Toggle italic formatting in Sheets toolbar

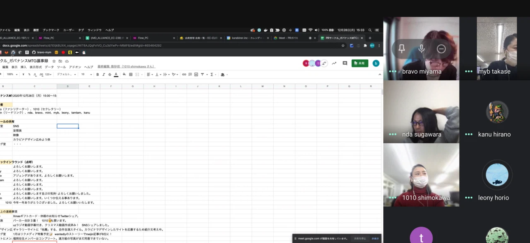pyautogui.click(x=104, y=75)
